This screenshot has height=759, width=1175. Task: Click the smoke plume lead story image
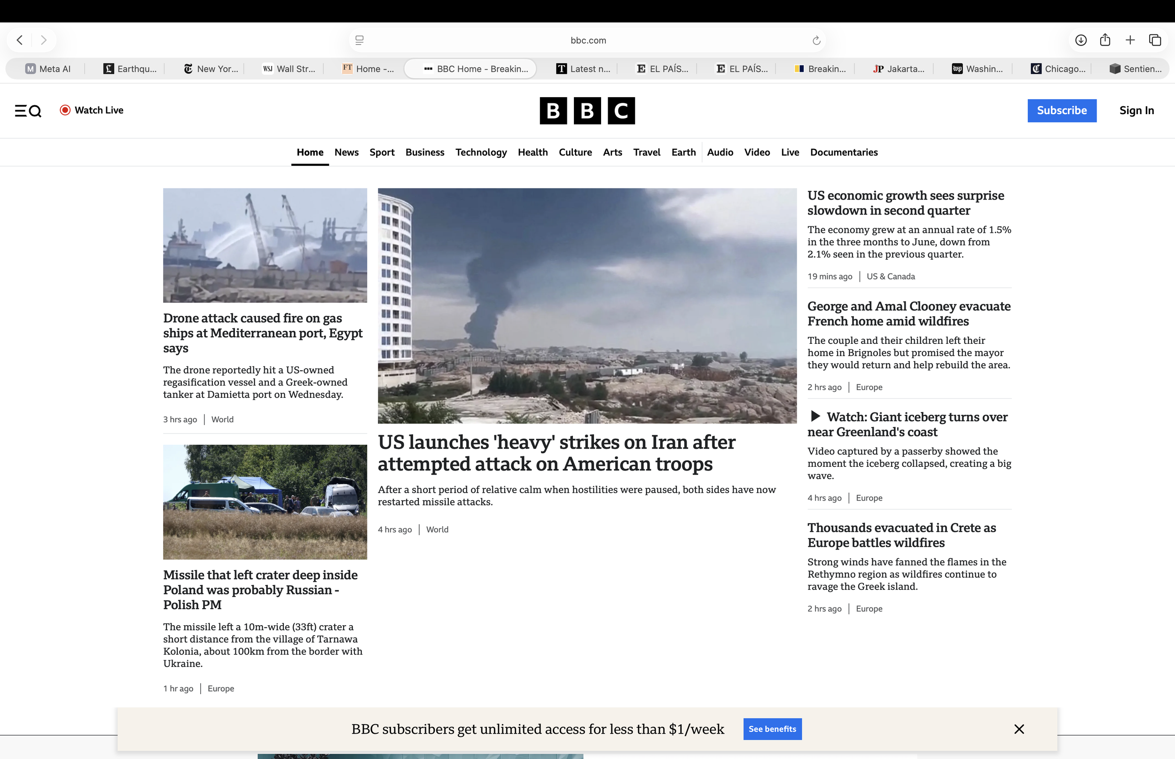587,306
